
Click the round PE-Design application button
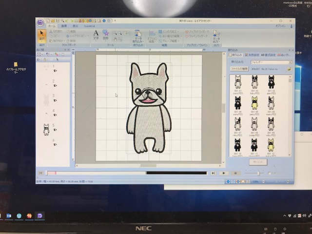tap(40, 22)
